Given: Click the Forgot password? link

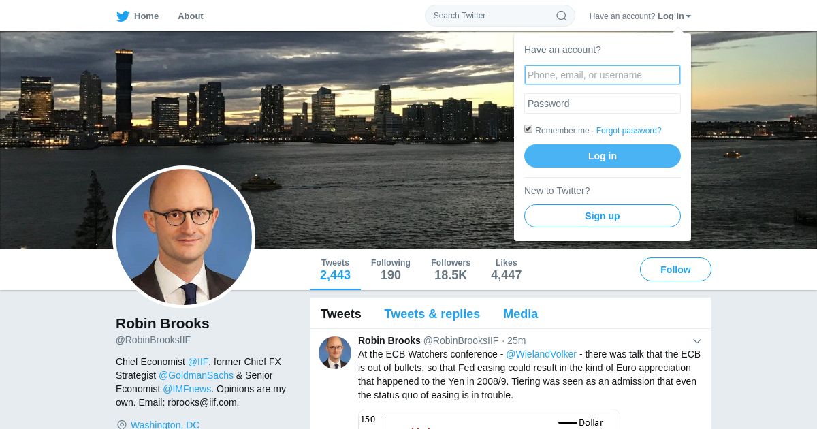Looking at the screenshot, I should (x=628, y=131).
